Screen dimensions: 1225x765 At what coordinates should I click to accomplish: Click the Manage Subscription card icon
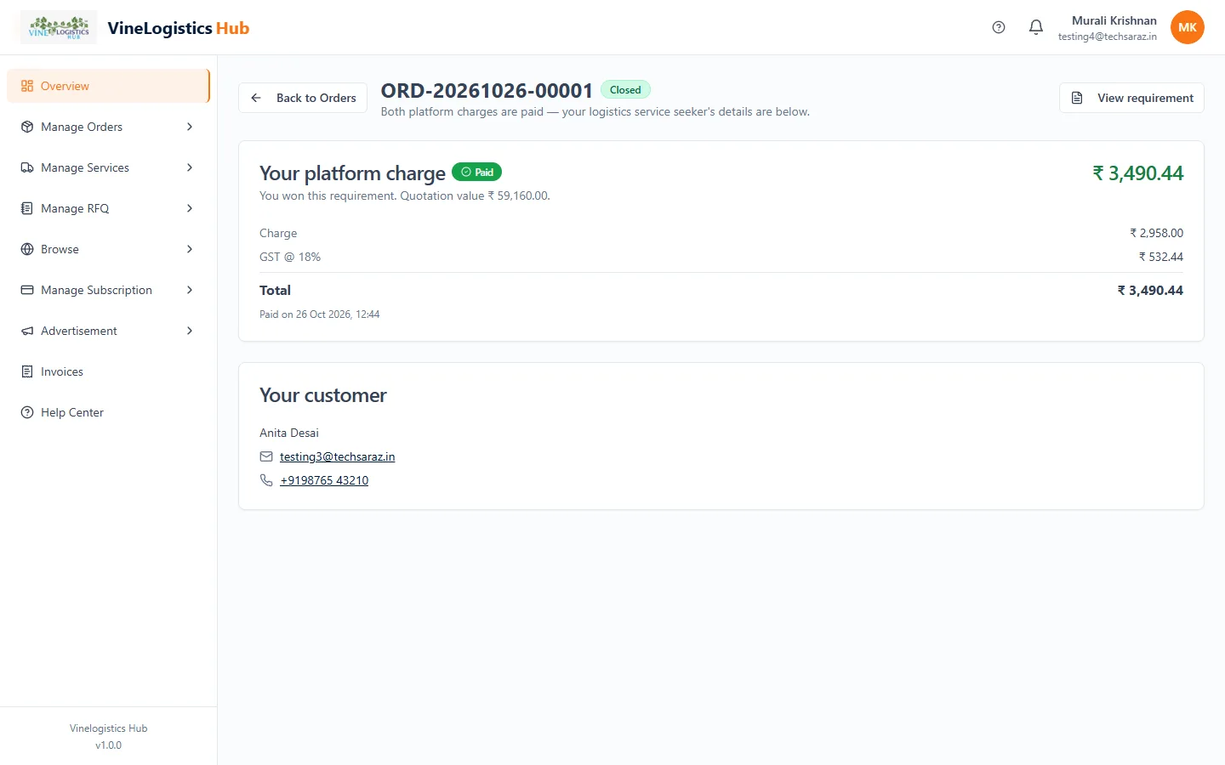(27, 290)
